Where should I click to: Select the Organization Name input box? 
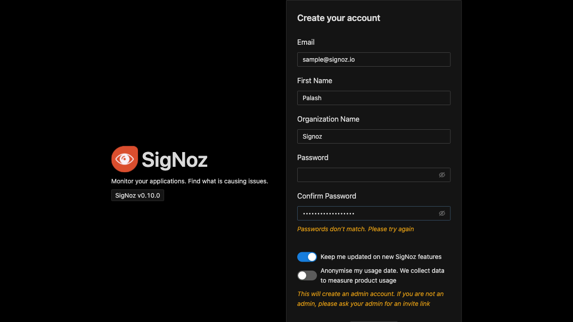(x=373, y=136)
